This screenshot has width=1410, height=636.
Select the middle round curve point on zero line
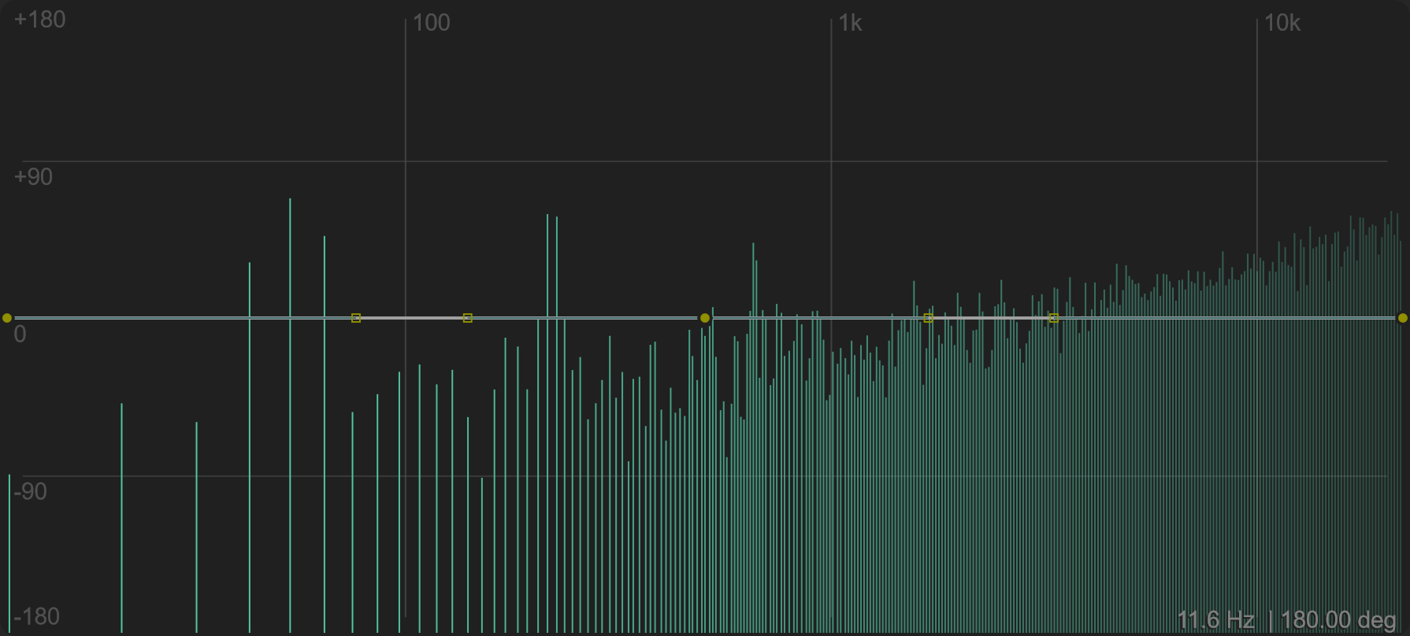(705, 318)
